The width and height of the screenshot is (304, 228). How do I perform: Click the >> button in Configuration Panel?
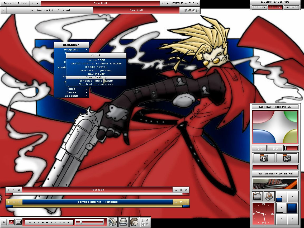(275, 148)
